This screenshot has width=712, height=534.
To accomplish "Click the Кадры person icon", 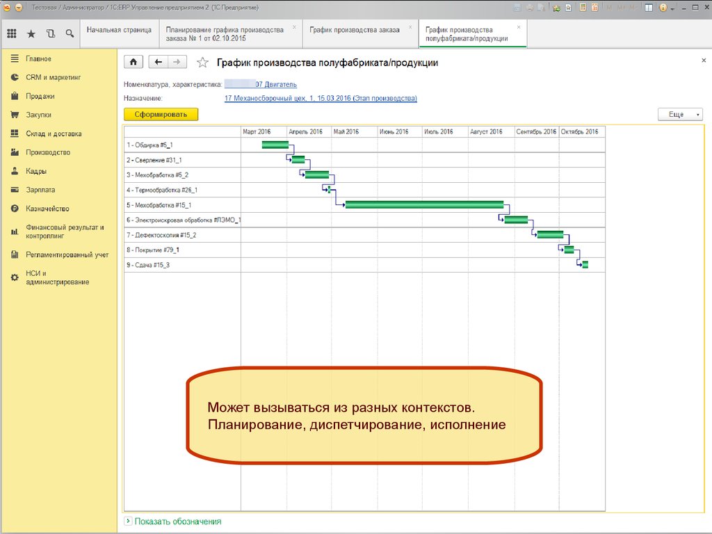I will tap(15, 171).
